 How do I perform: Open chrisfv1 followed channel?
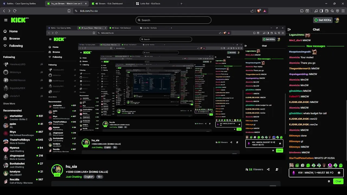coord(23,96)
